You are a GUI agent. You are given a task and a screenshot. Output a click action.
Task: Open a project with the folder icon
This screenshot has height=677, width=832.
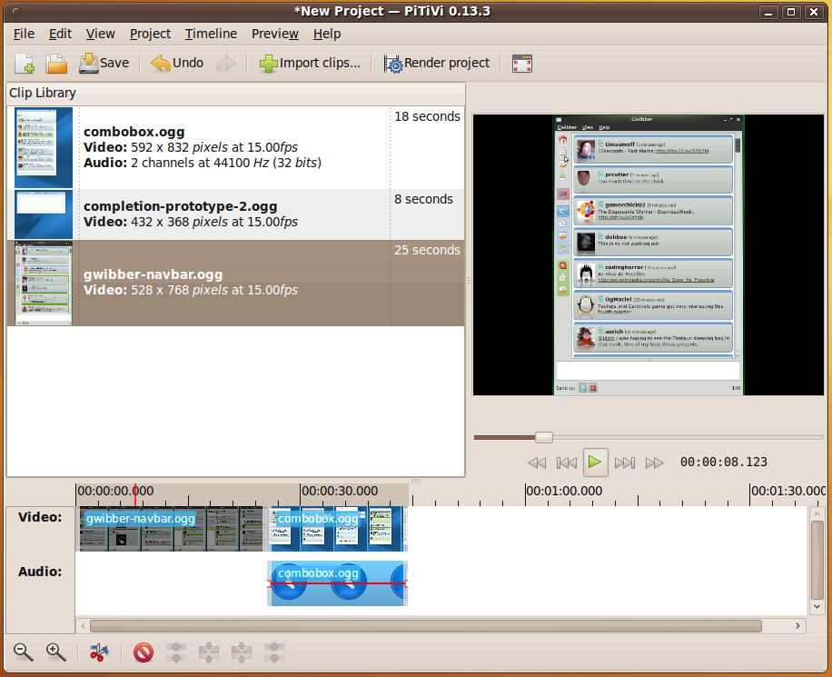[56, 64]
